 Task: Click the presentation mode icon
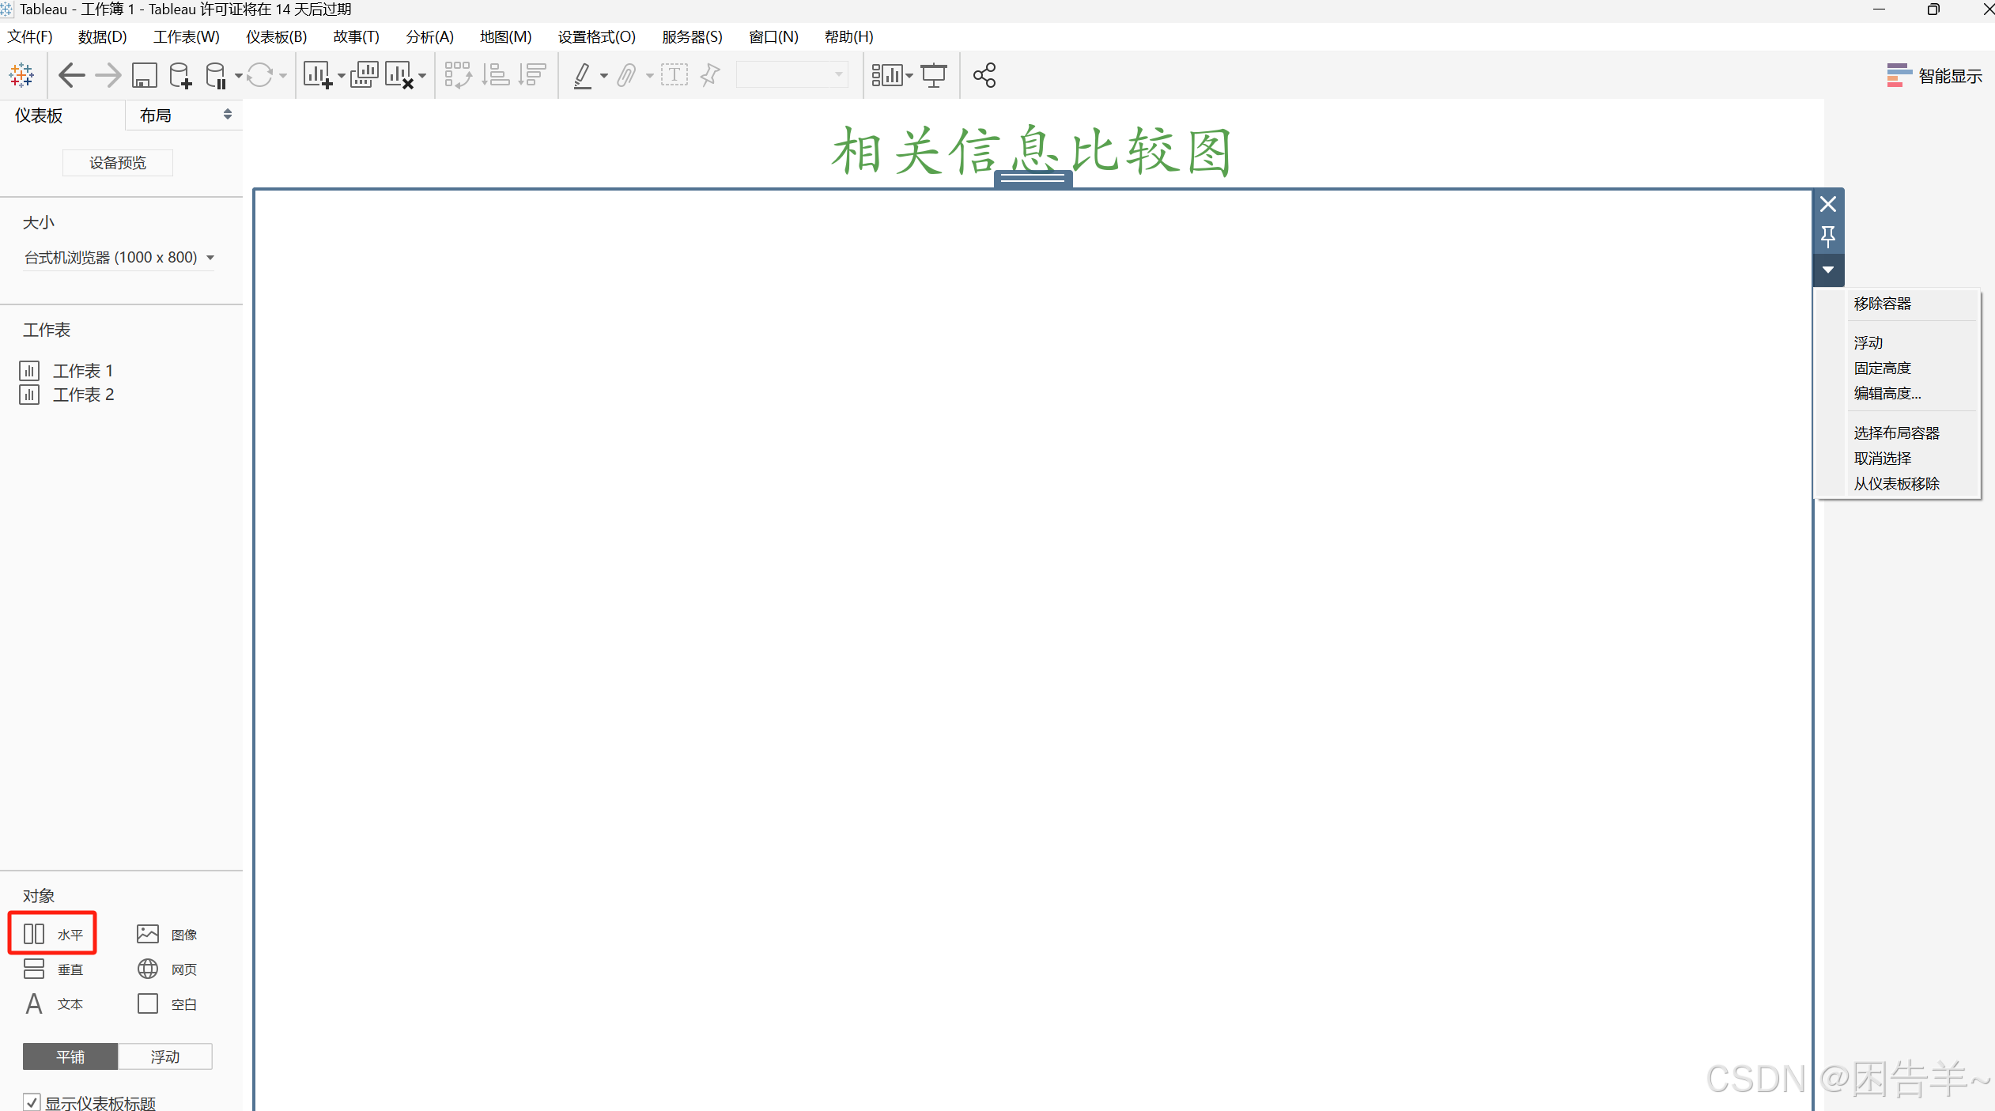pyautogui.click(x=934, y=76)
